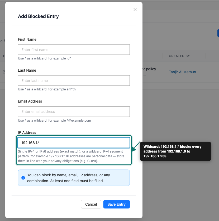Click the First Name input field
The image size is (219, 221).
coord(74,50)
